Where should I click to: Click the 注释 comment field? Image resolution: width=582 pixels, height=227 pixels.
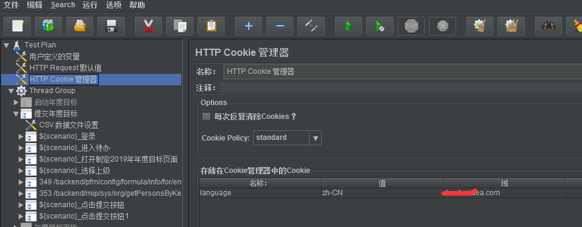pyautogui.click(x=401, y=88)
